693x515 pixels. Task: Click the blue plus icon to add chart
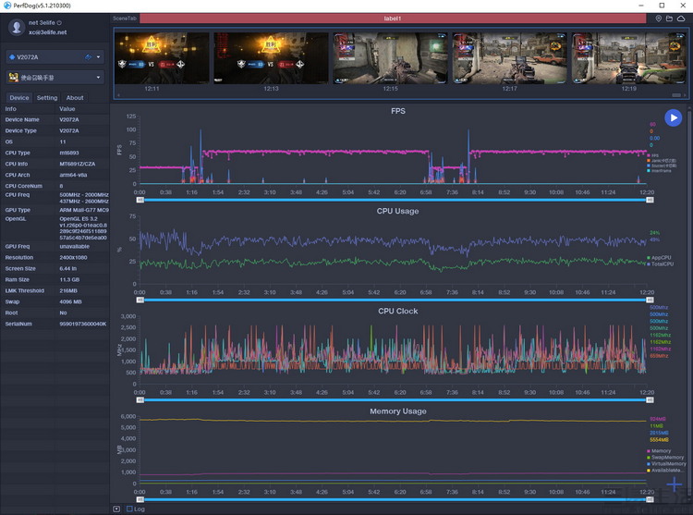675,484
